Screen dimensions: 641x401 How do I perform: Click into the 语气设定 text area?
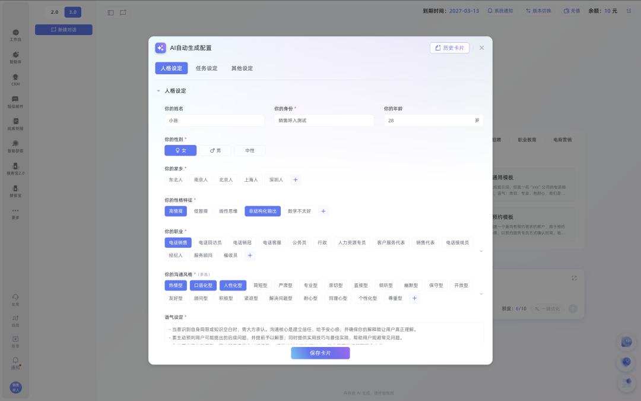click(324, 334)
